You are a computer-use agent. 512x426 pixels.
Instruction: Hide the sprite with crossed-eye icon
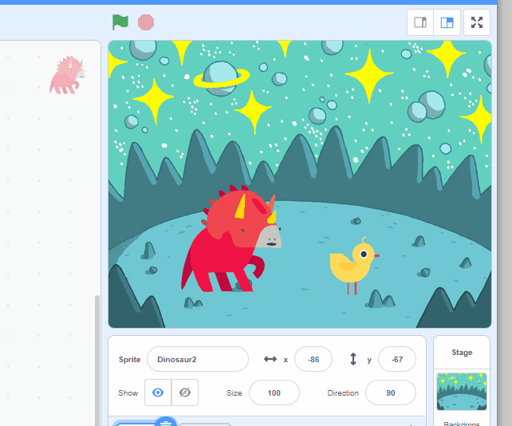tap(185, 392)
